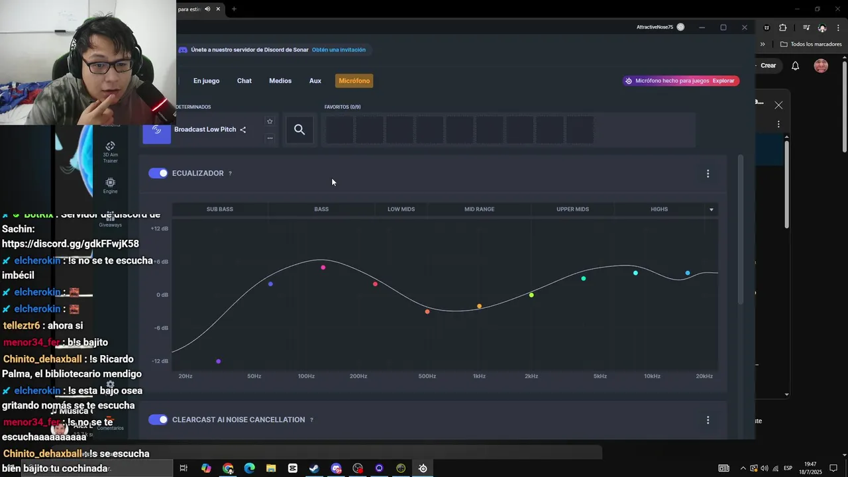Favorite the Broadcast Low Pitch preset star
Screen dimensions: 848x477
(270, 121)
